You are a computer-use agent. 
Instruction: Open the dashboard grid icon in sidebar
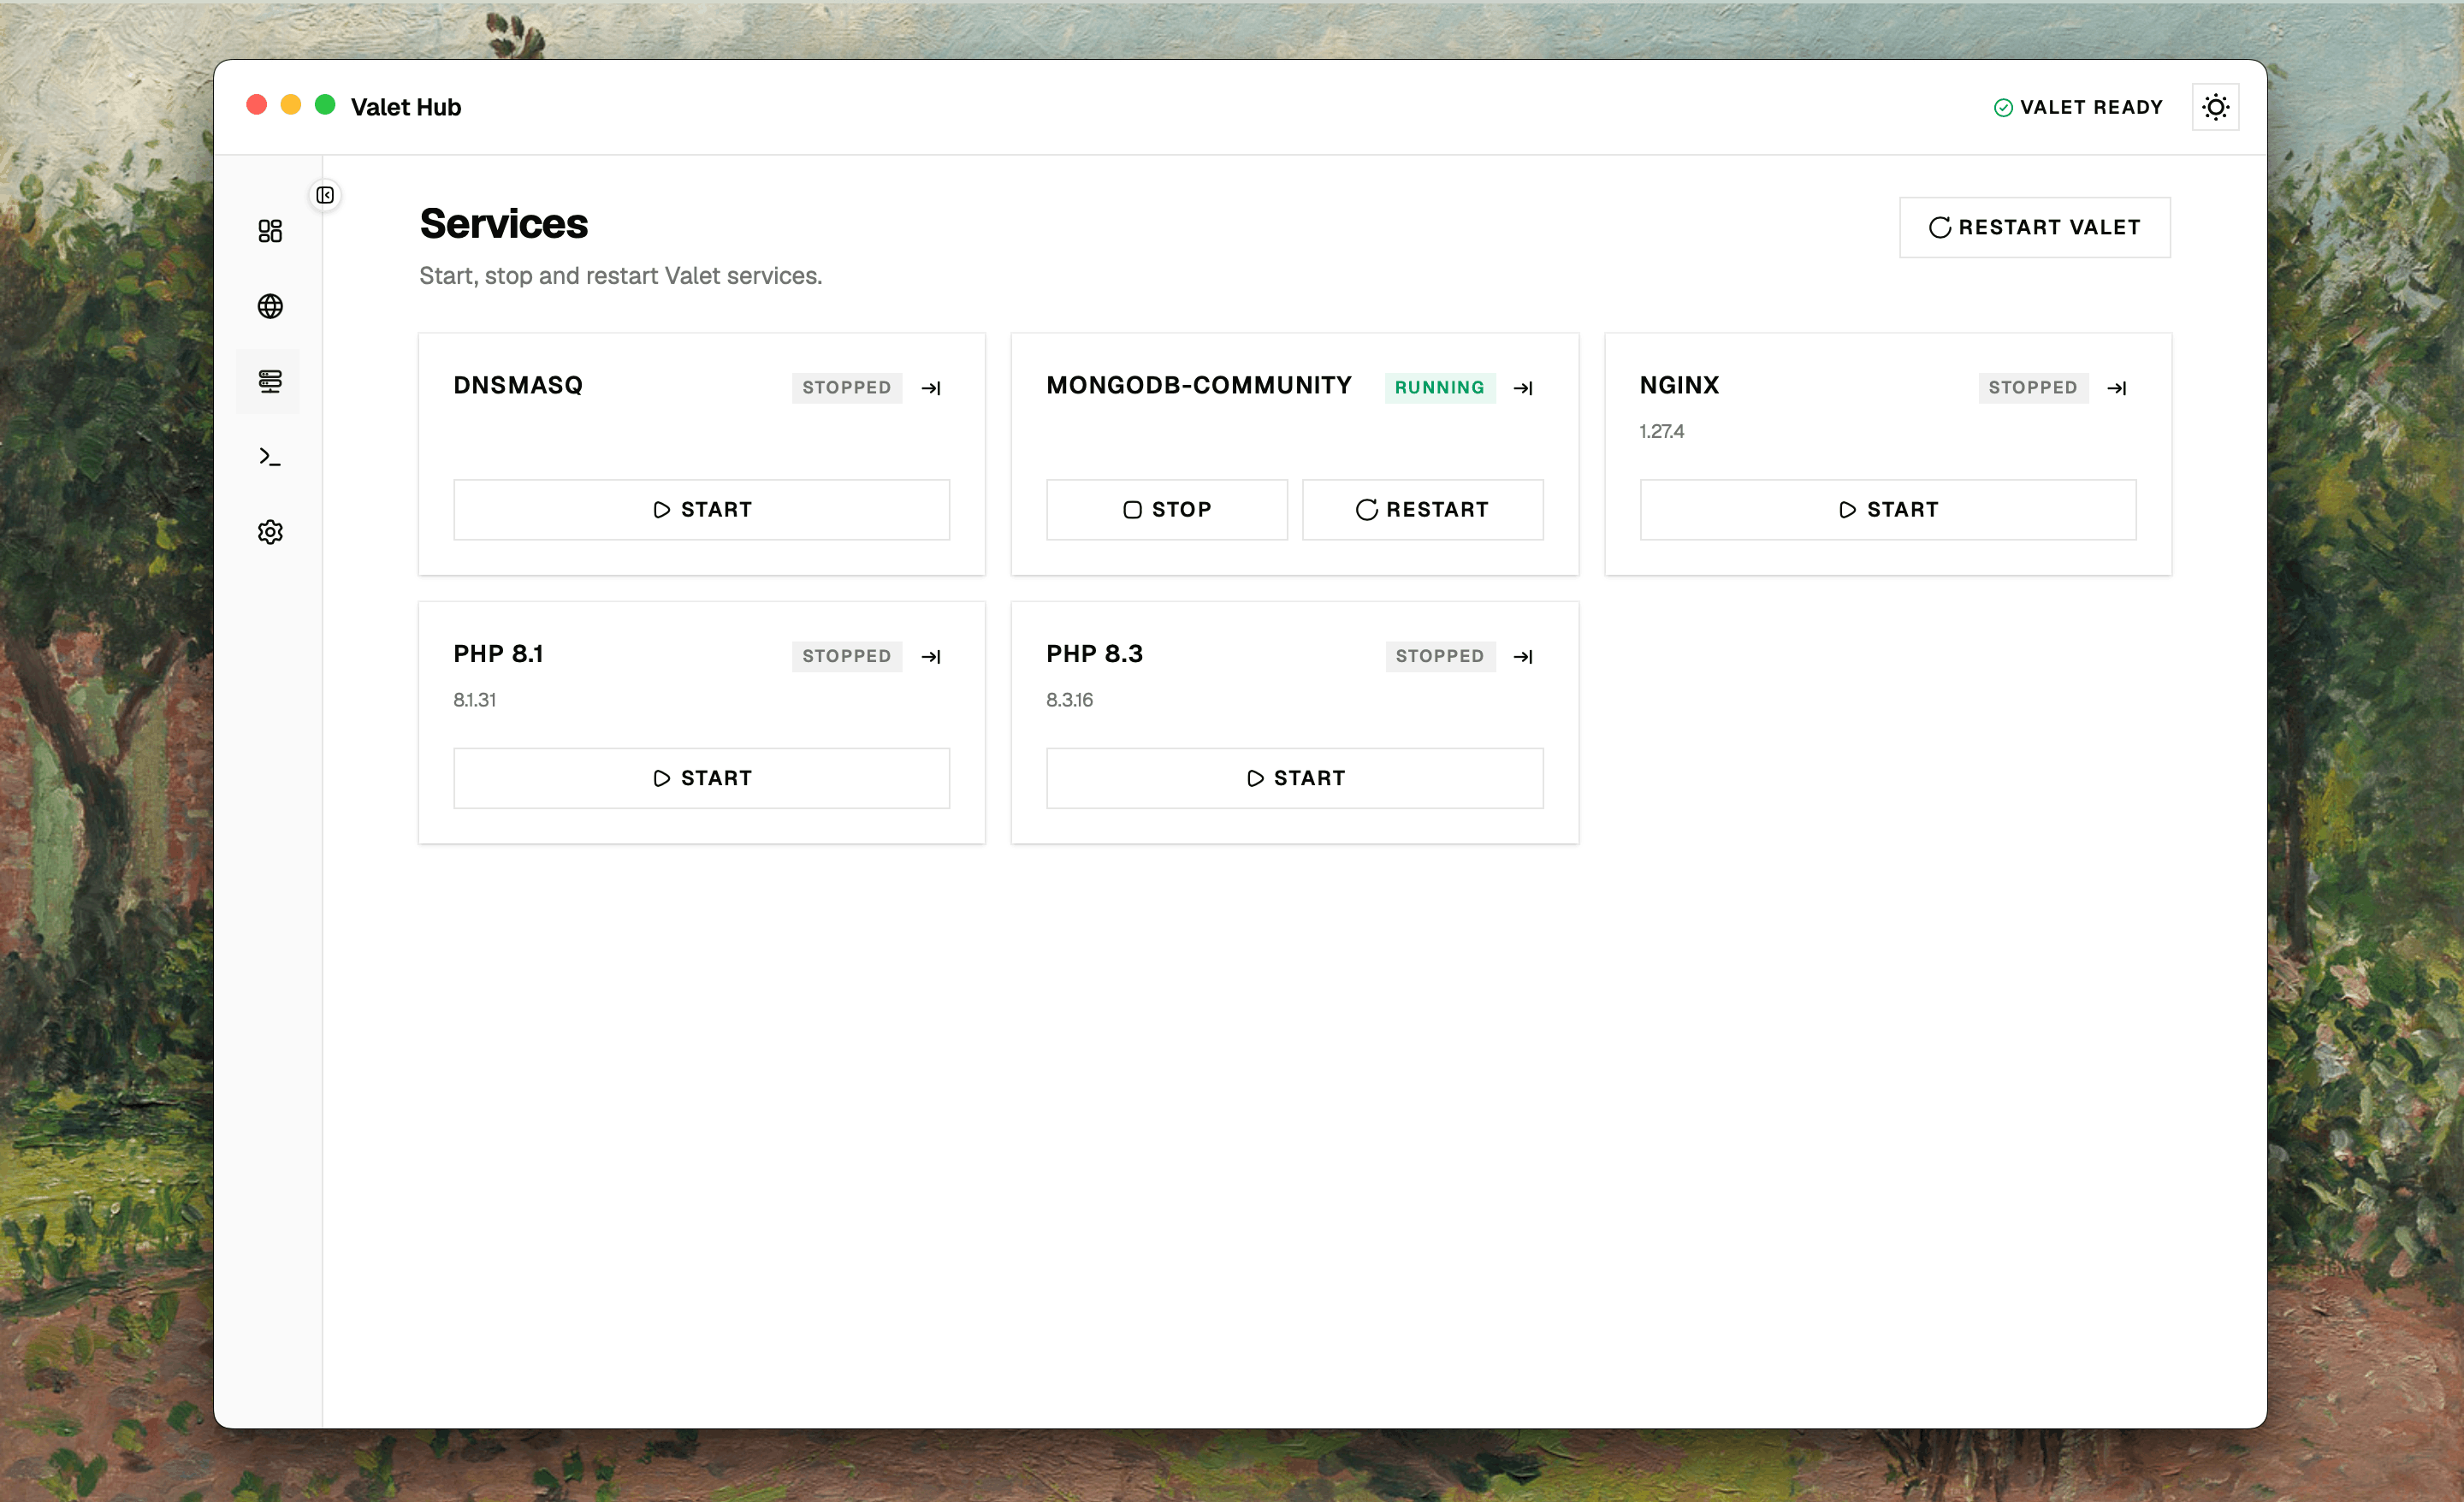point(270,231)
